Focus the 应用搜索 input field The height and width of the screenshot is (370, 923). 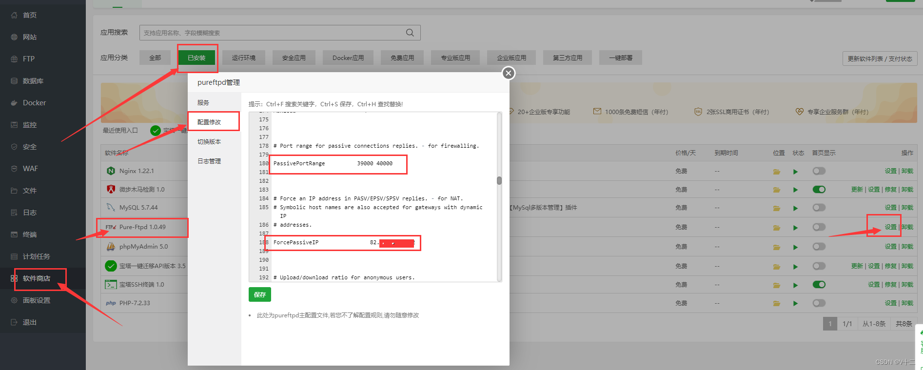click(x=280, y=33)
